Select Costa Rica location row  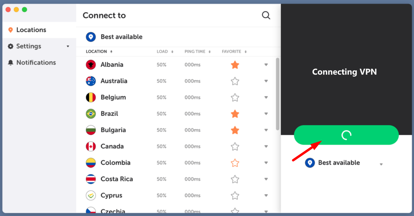point(176,179)
